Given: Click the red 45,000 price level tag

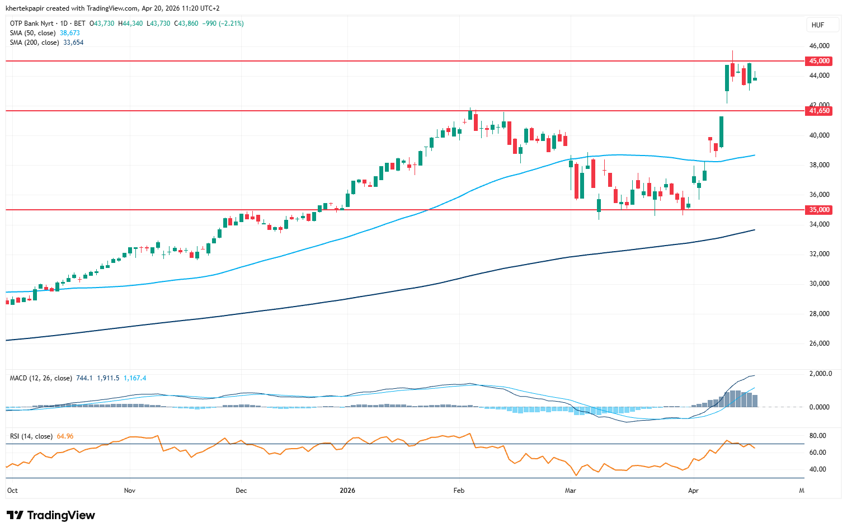Looking at the screenshot, I should (x=819, y=61).
